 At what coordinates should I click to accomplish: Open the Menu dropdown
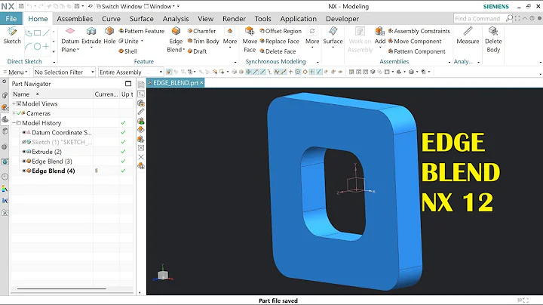[x=16, y=72]
